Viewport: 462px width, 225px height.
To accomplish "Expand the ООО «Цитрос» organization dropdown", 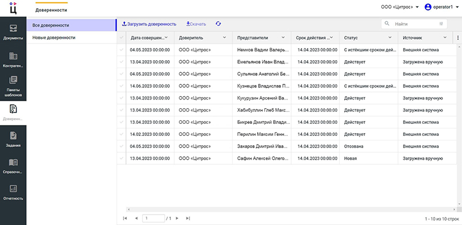I will (x=417, y=7).
